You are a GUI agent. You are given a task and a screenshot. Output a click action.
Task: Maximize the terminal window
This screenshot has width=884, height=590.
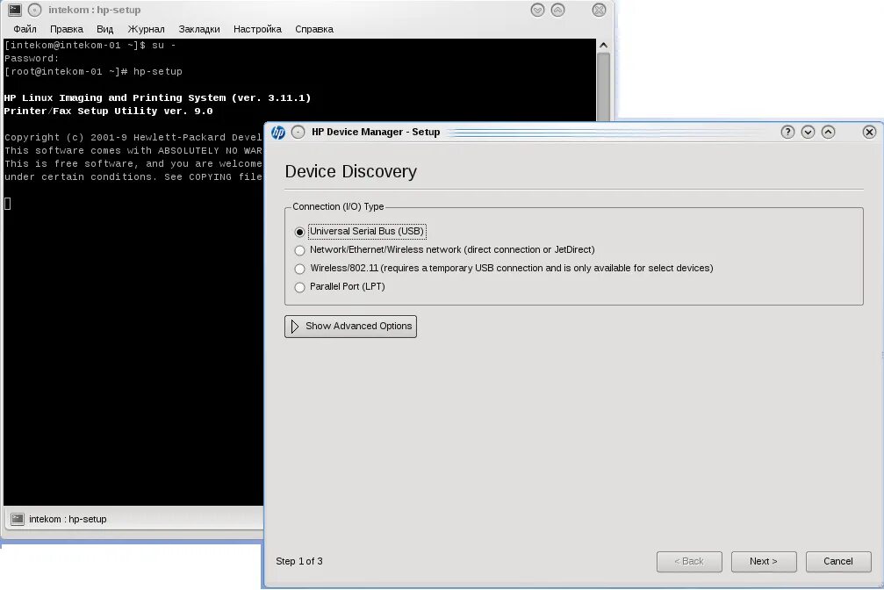[x=558, y=10]
